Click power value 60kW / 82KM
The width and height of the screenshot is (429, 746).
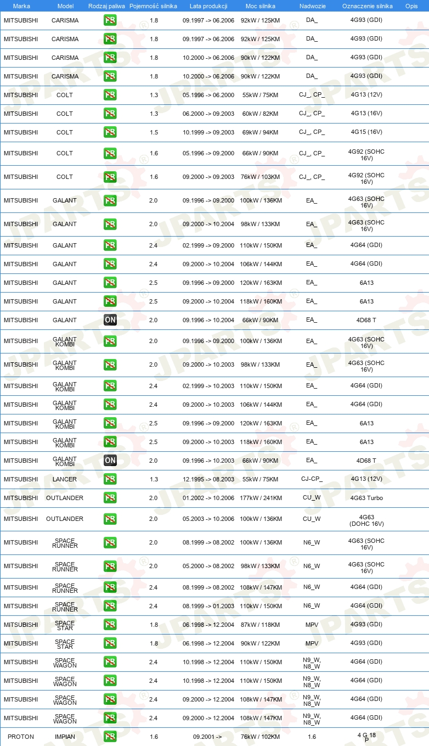261,114
